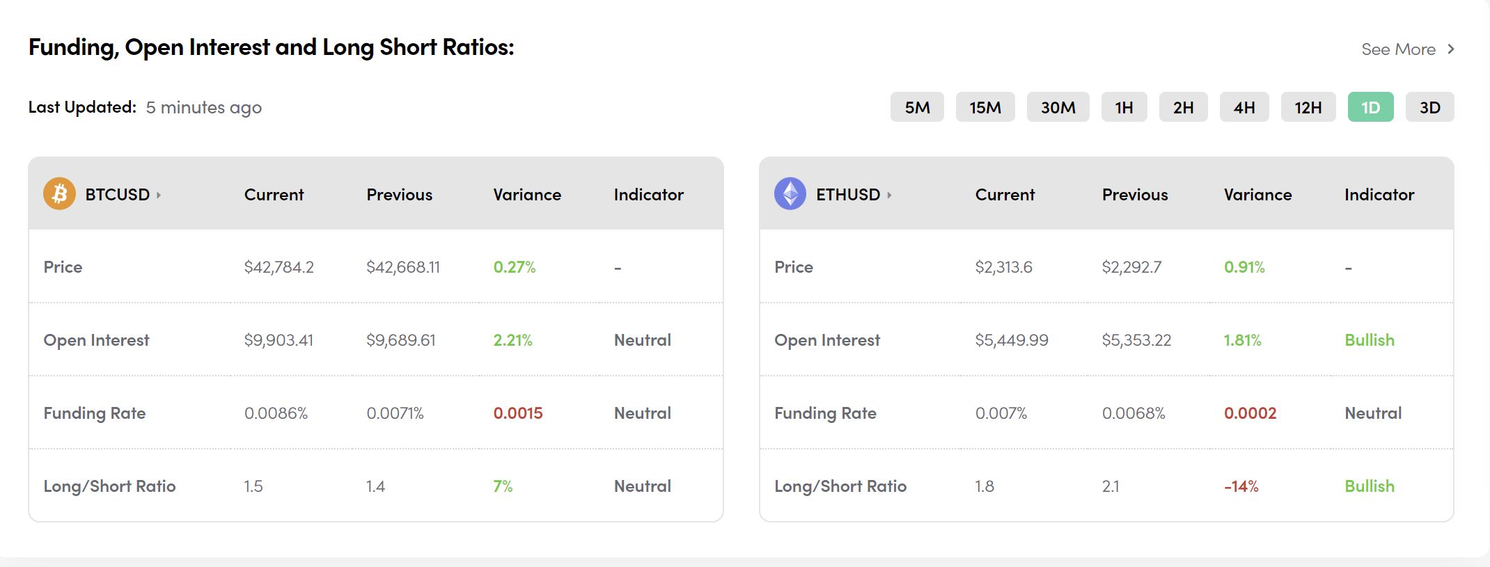This screenshot has height=567, width=1490.
Task: Click the Bitcoin logo icon
Action: 59,193
